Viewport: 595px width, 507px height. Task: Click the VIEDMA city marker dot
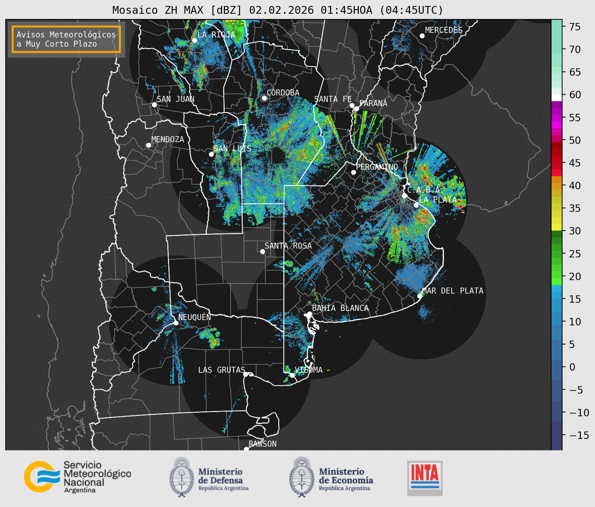coord(292,375)
